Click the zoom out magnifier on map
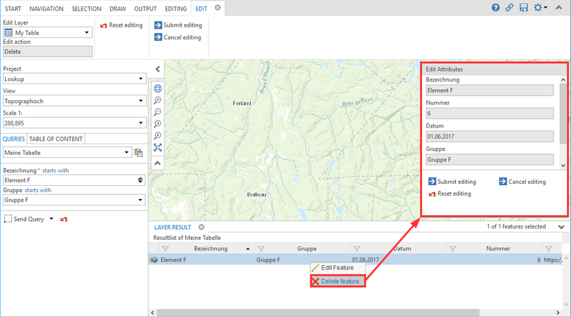Viewport: 571px width, 317px height. [158, 112]
